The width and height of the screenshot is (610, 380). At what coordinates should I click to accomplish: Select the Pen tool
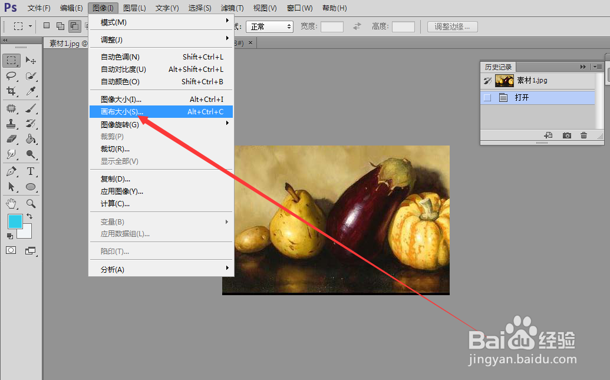click(x=11, y=171)
